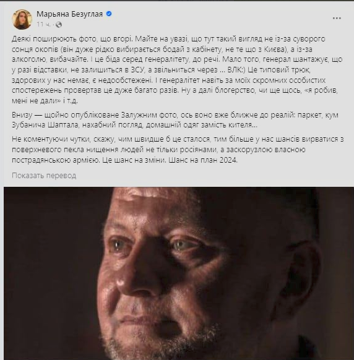Click the second paragraph starting "Внизу — щойно"
Viewport: 354px width, 360px height.
pos(175,120)
